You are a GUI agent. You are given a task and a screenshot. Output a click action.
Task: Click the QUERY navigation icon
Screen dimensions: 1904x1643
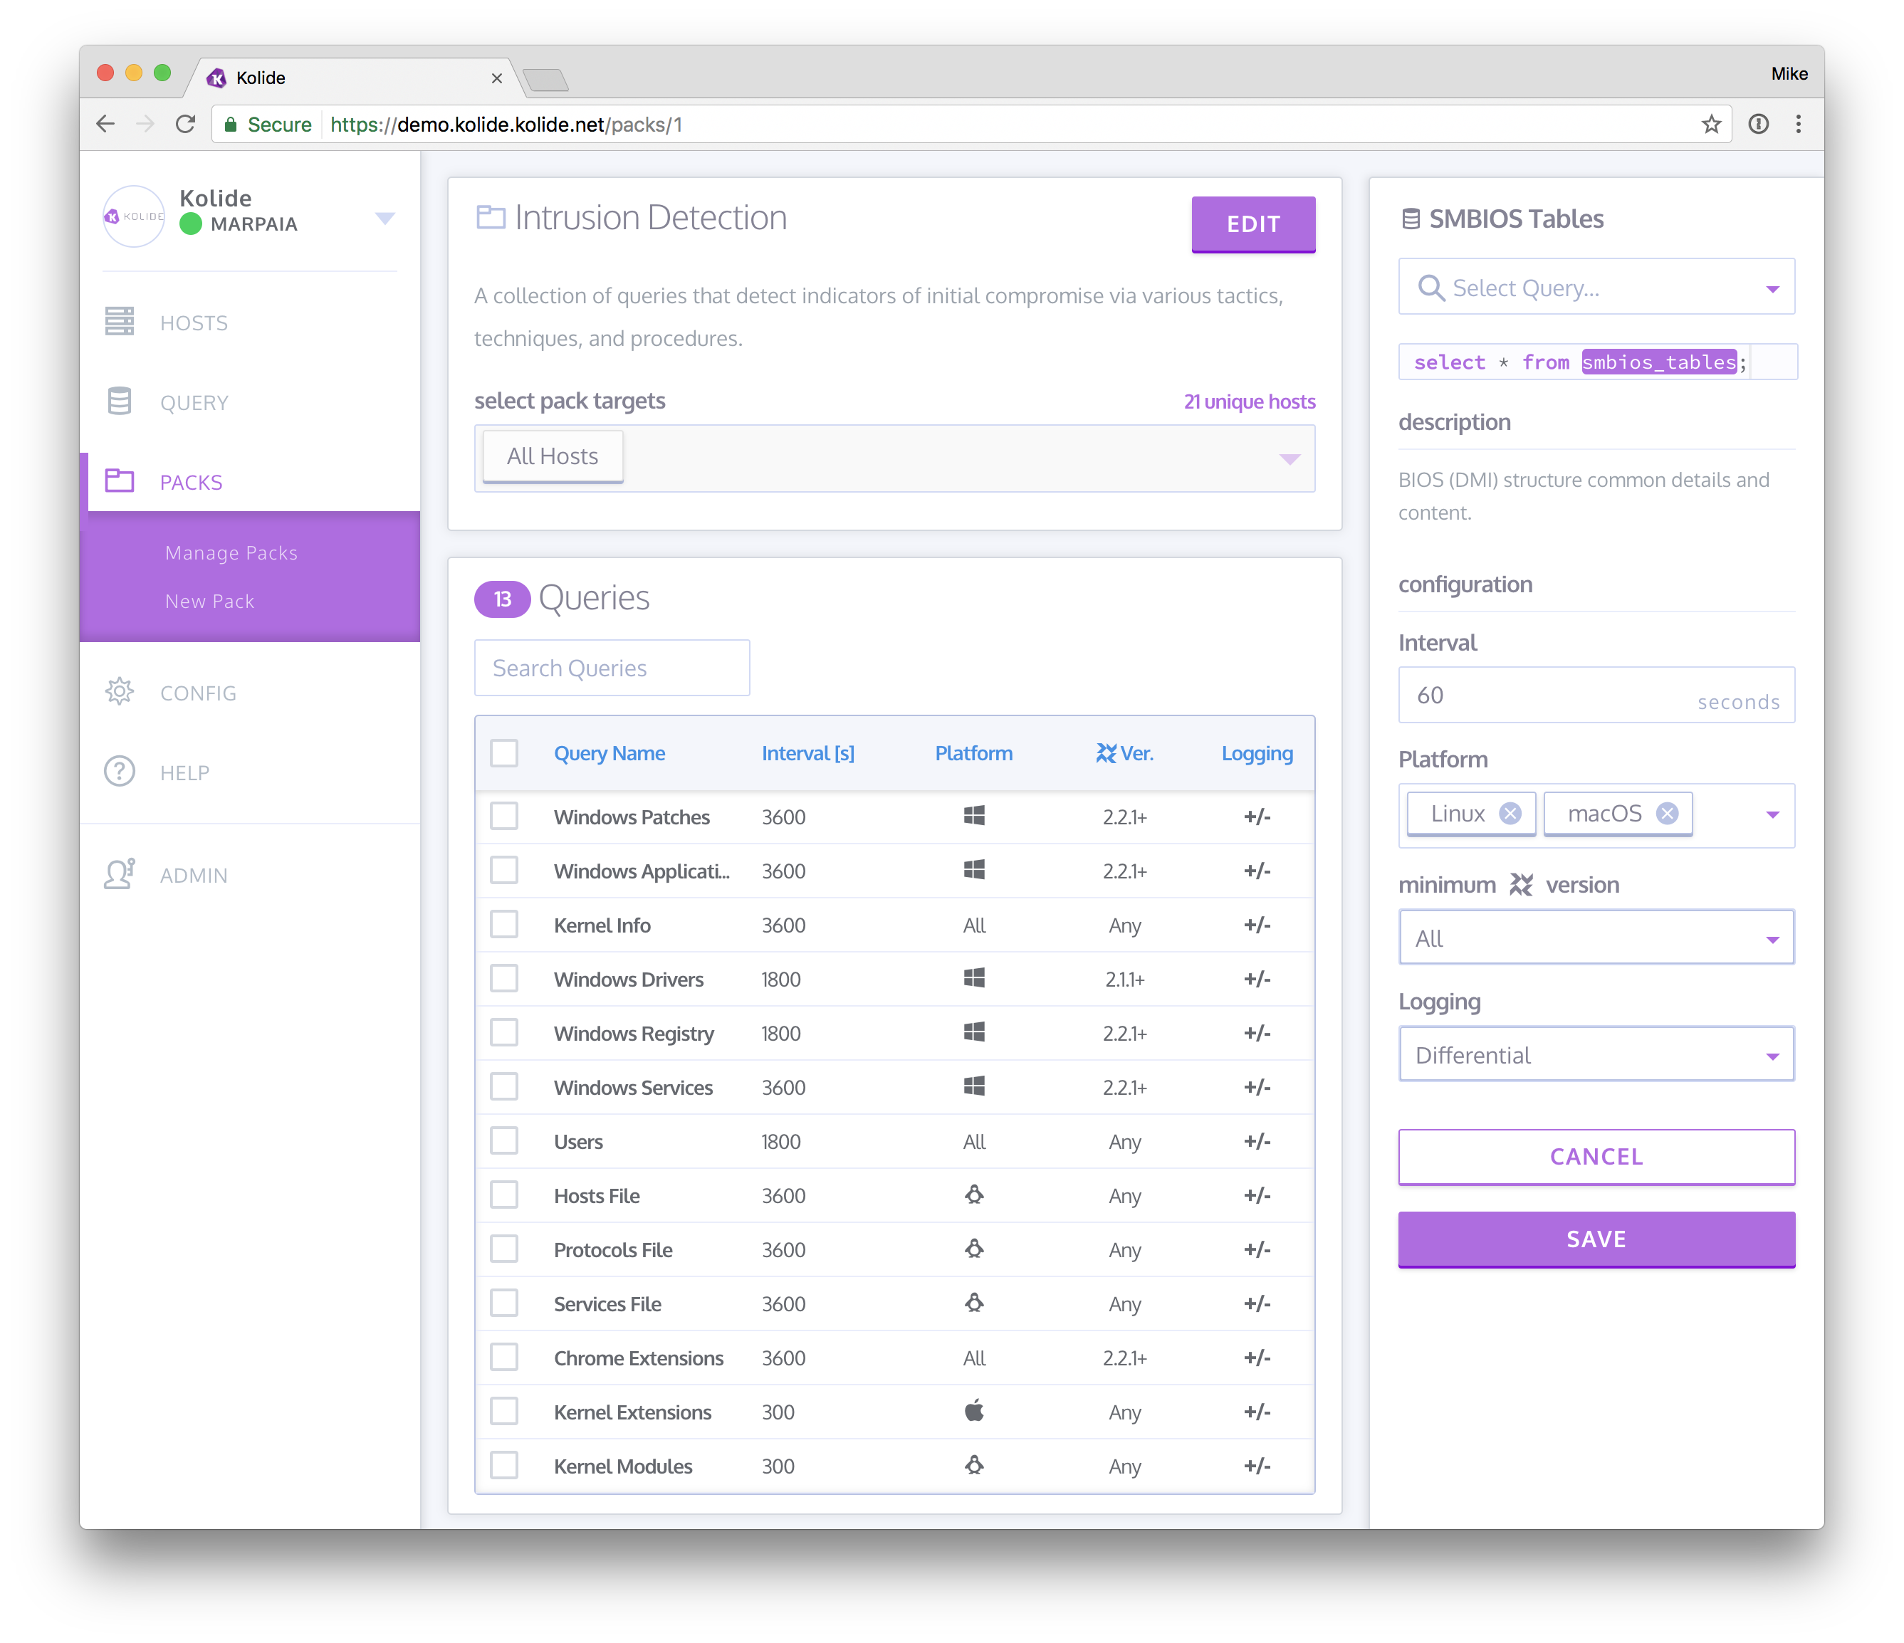point(123,401)
